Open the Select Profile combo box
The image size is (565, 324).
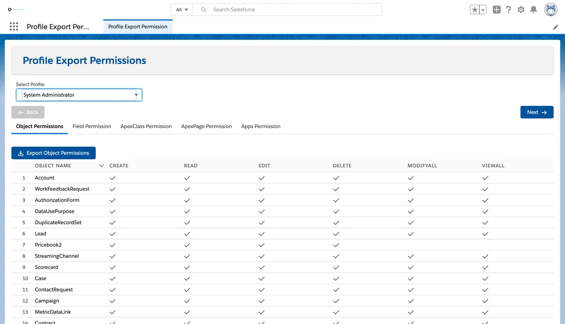click(x=79, y=95)
